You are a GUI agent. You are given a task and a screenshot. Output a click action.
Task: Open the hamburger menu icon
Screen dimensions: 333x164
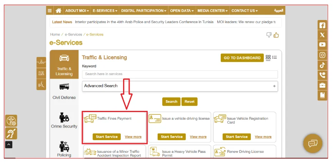pyautogui.click(x=50, y=11)
